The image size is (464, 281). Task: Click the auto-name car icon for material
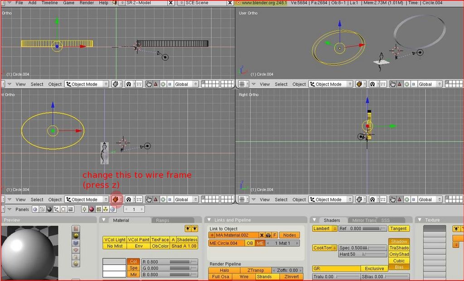[x=268, y=235]
